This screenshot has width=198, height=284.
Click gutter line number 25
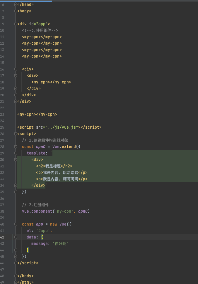tap(2, 127)
